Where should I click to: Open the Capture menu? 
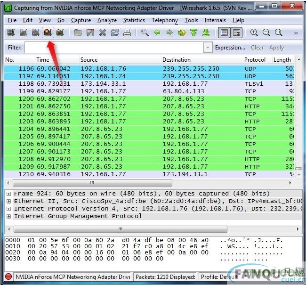[81, 20]
